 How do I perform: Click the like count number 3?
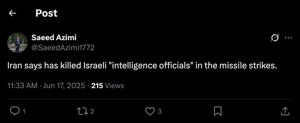(159, 111)
